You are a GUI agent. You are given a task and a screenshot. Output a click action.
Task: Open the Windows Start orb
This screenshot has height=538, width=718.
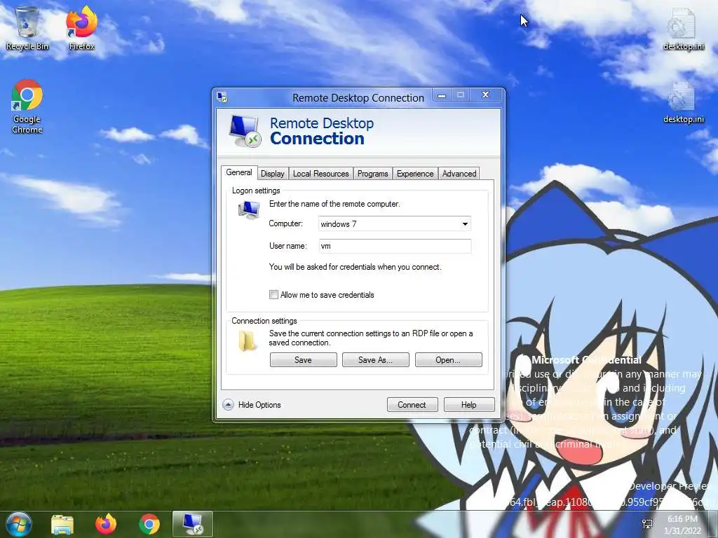tap(18, 524)
